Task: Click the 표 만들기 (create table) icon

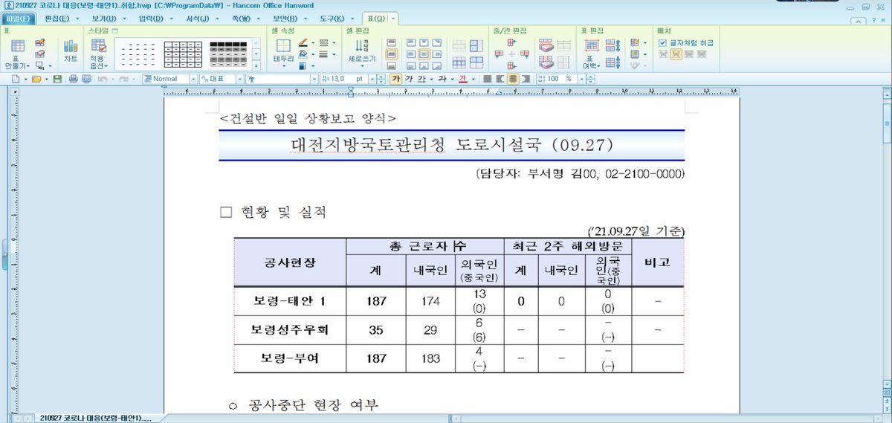Action: click(16, 53)
